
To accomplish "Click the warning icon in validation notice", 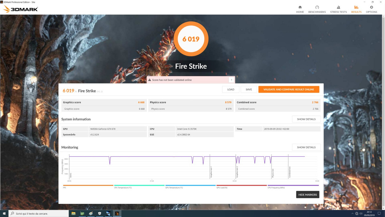I will pos(149,80).
